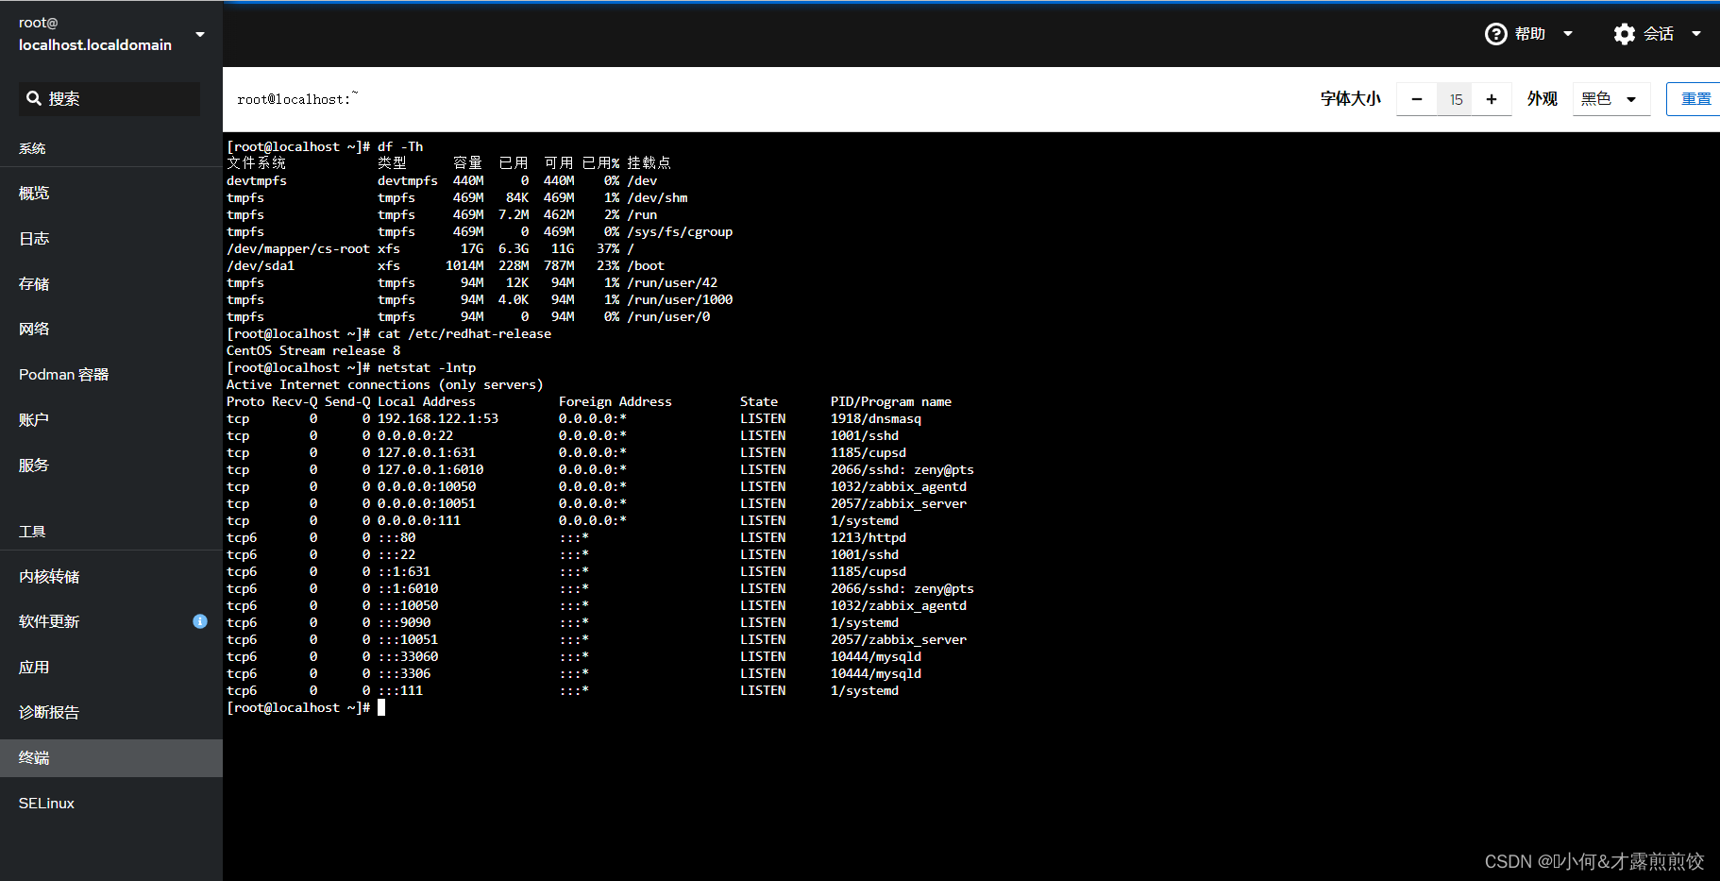This screenshot has height=881, width=1720.
Task: Open the 诊断报告 page
Action: [49, 712]
